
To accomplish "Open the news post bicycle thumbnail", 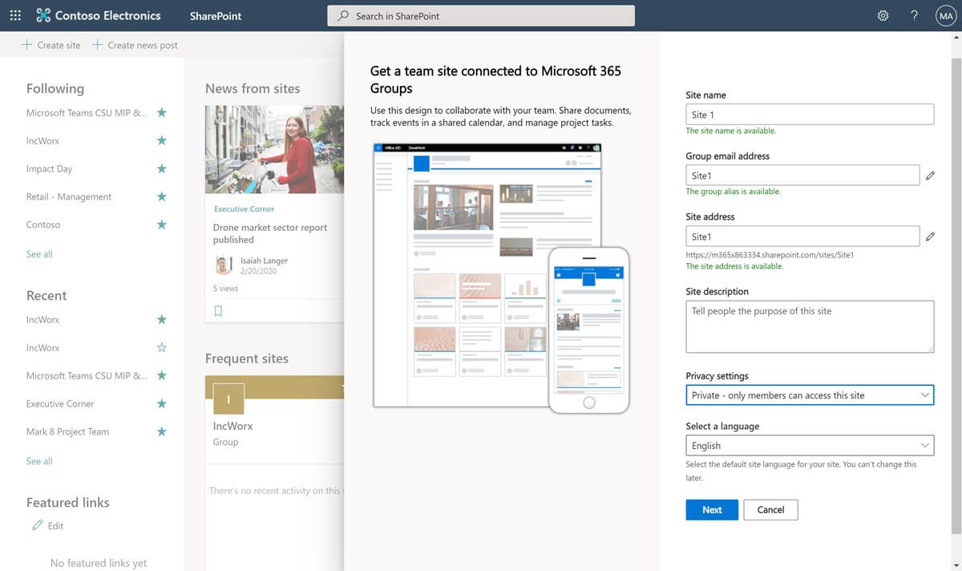I will pos(274,149).
